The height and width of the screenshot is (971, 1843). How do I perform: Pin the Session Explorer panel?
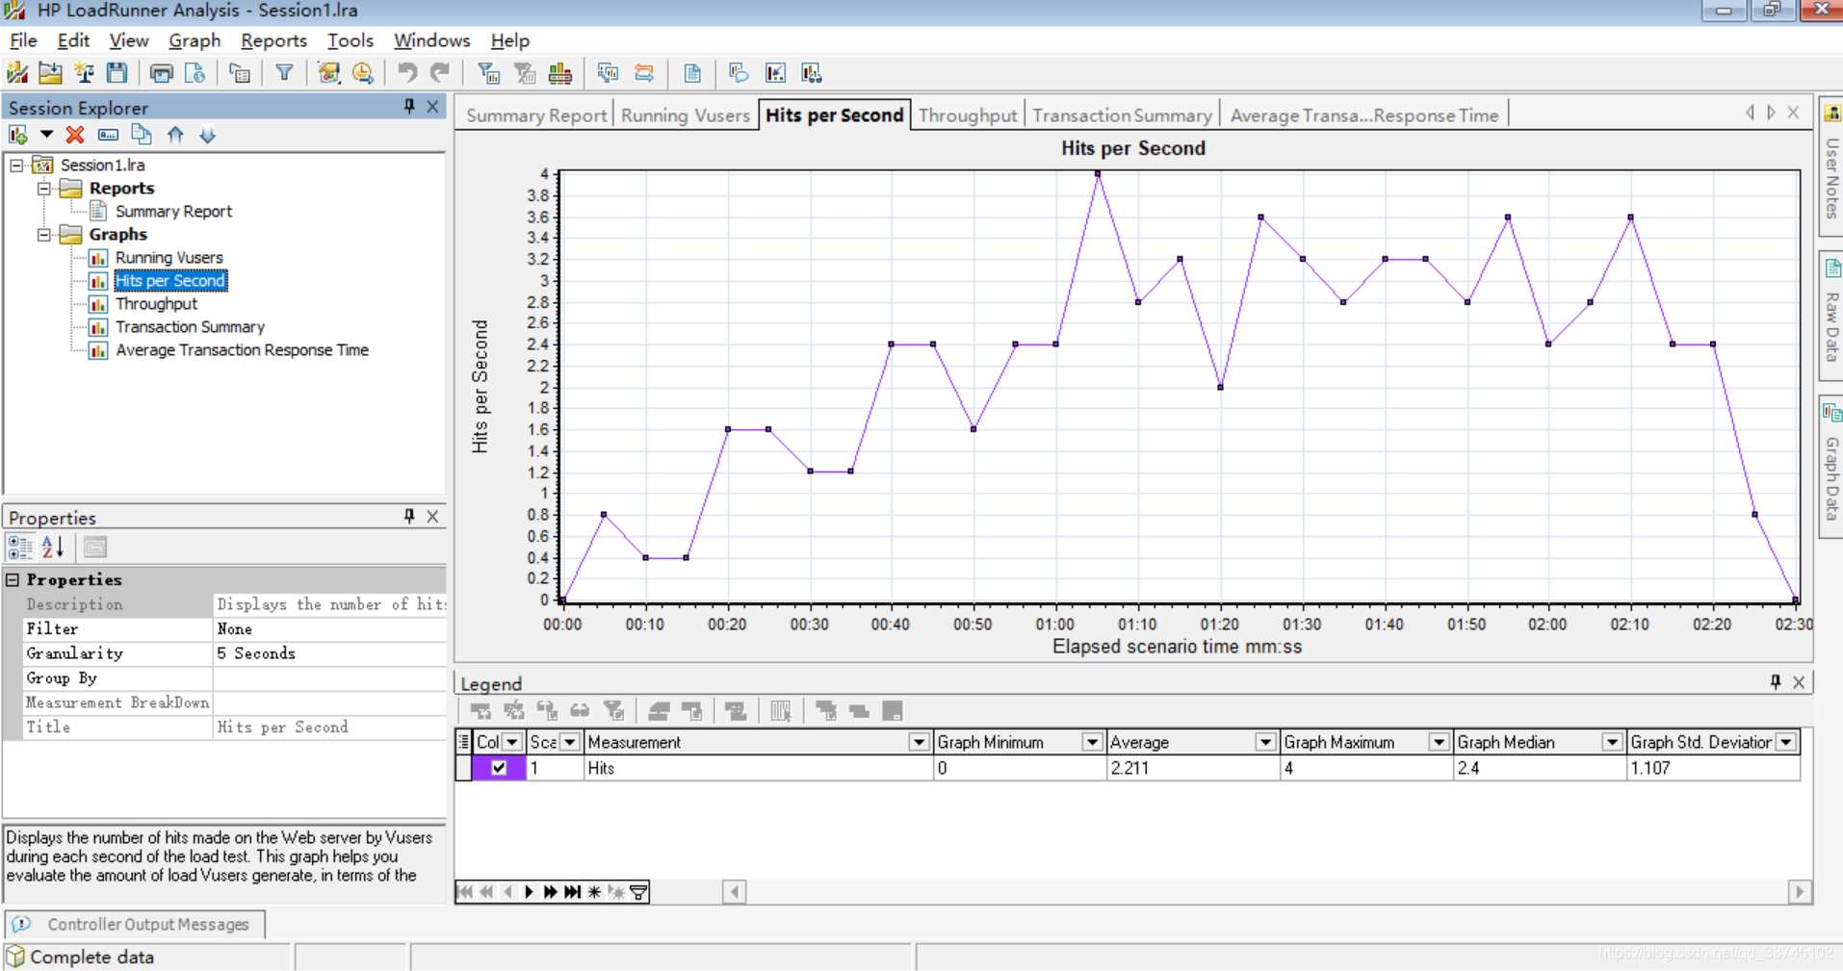pyautogui.click(x=409, y=107)
